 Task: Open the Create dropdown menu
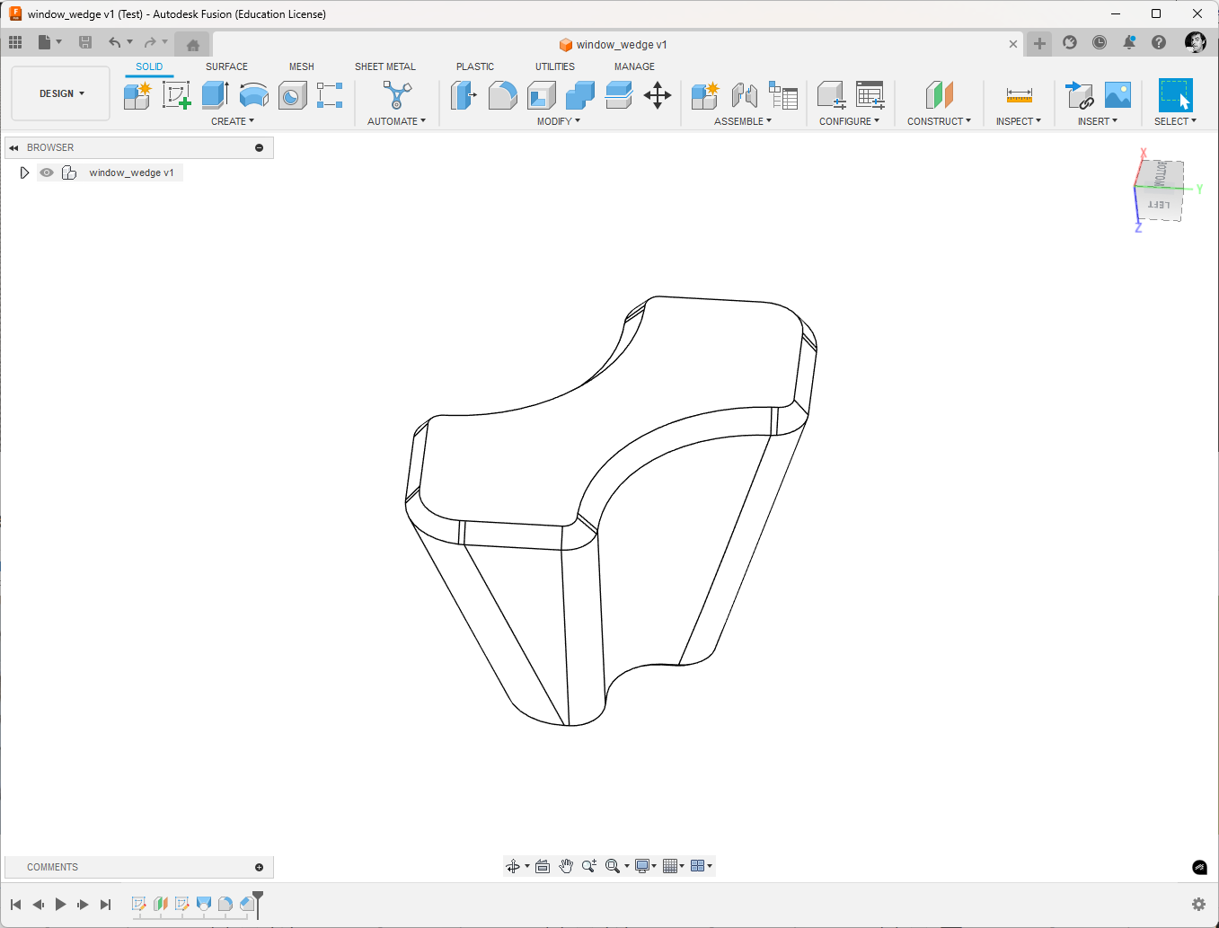point(233,121)
